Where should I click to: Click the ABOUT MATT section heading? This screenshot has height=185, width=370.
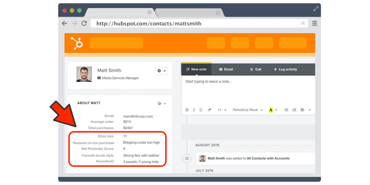point(89,103)
